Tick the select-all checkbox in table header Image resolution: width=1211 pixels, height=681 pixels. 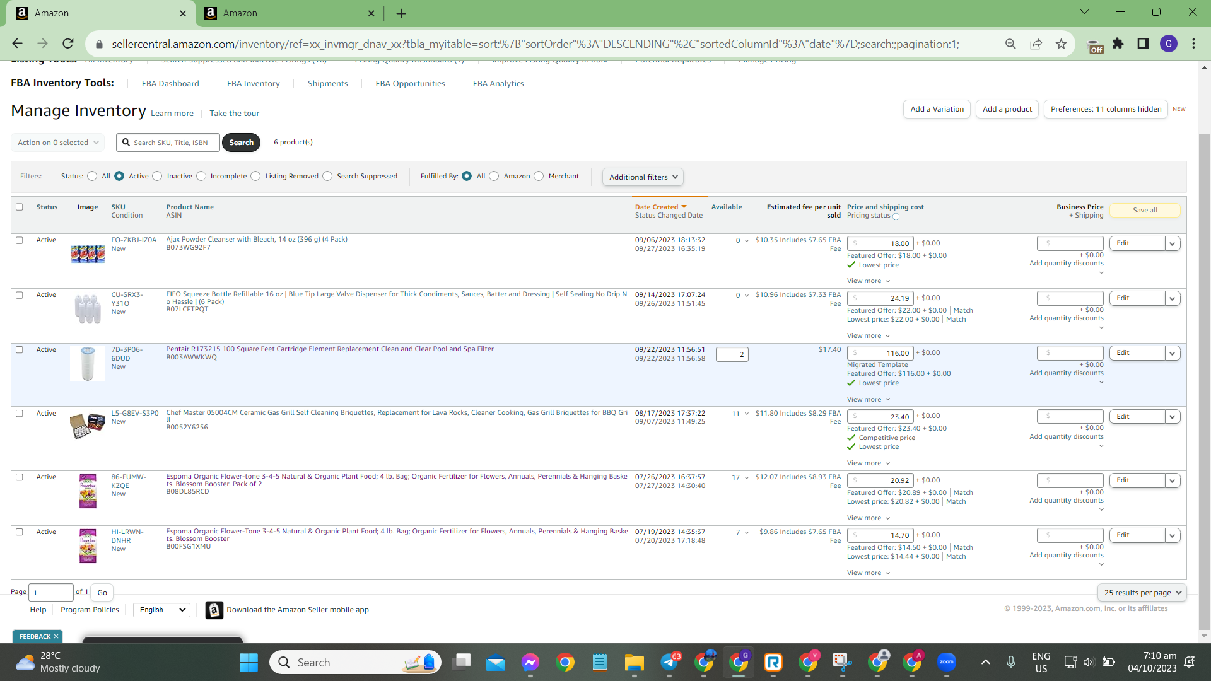click(20, 207)
